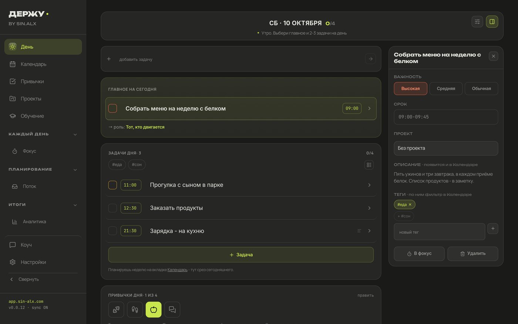
Task: Close the task details panel
Action: 493,56
